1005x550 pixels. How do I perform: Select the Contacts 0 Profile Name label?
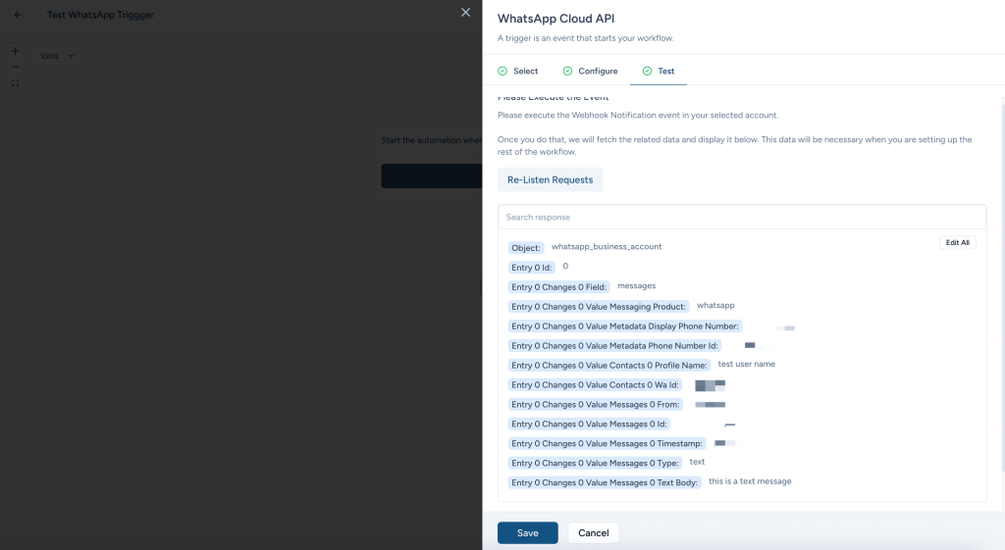(609, 365)
